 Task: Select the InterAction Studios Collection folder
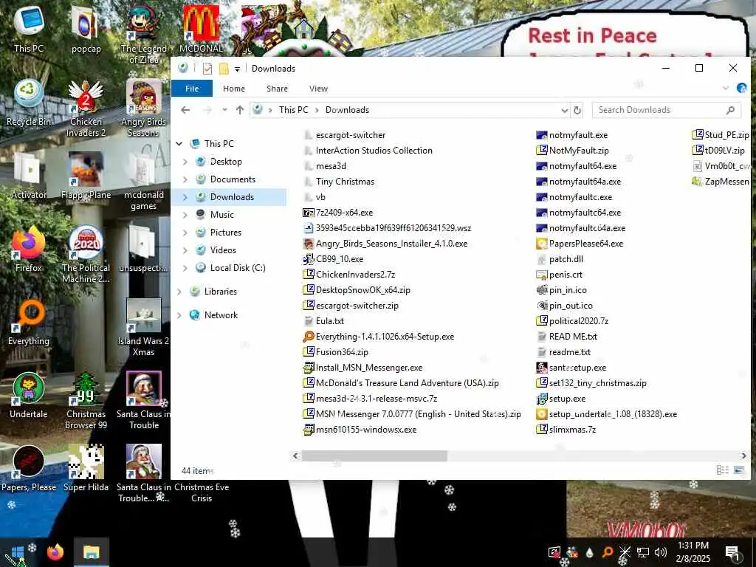coord(368,151)
